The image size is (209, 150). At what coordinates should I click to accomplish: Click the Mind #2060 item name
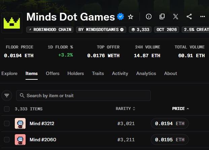pos(43,140)
